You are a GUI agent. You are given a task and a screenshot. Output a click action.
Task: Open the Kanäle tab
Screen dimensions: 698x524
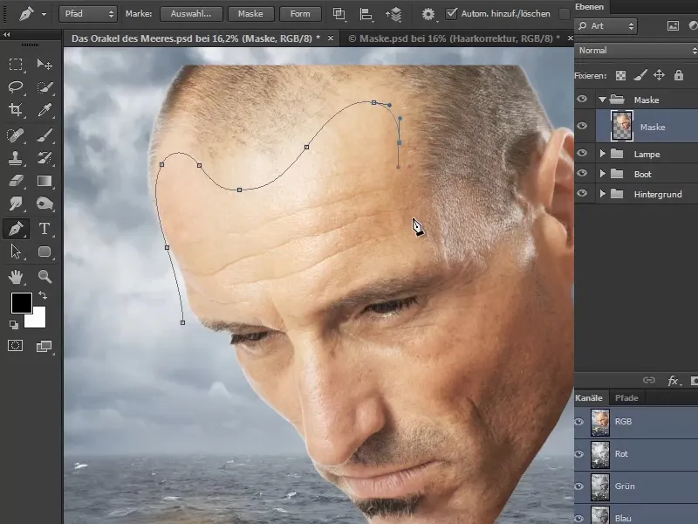coord(588,398)
